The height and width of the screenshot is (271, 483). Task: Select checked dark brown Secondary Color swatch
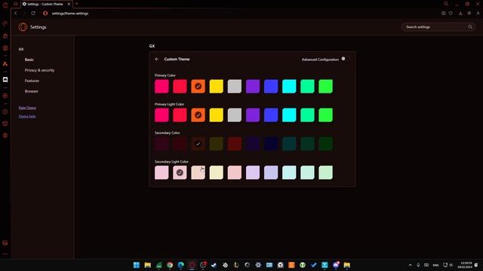198,144
